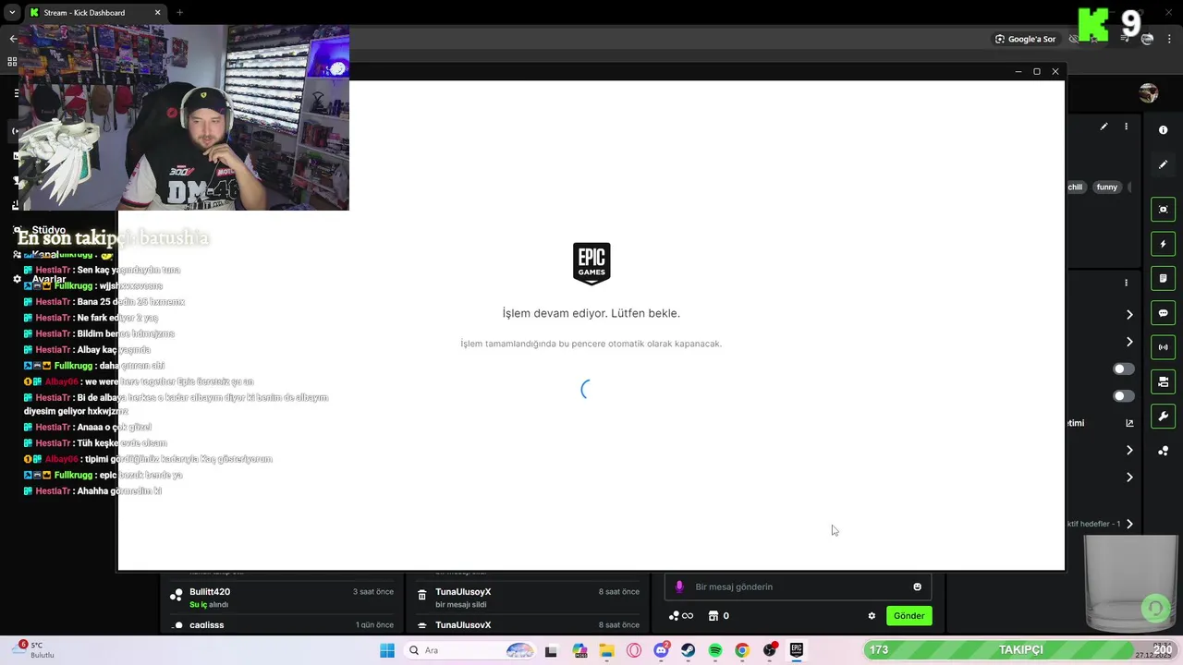The image size is (1183, 665).
Task: Click browser back arrow in Kick window
Action: (x=13, y=39)
